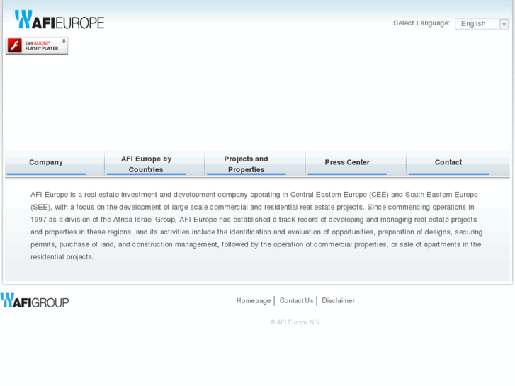This screenshot has height=386, width=515.
Task: Open the language dropdown arrow
Action: coord(504,23)
